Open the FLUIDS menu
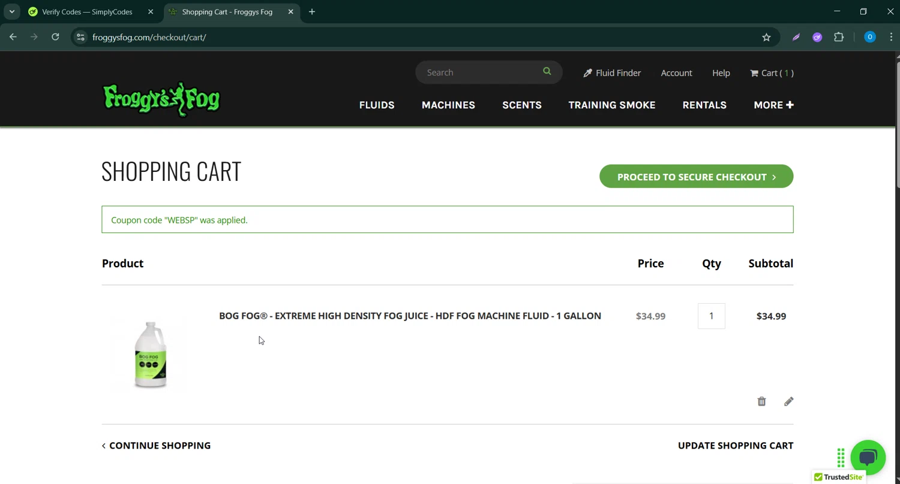900x484 pixels. click(x=377, y=105)
